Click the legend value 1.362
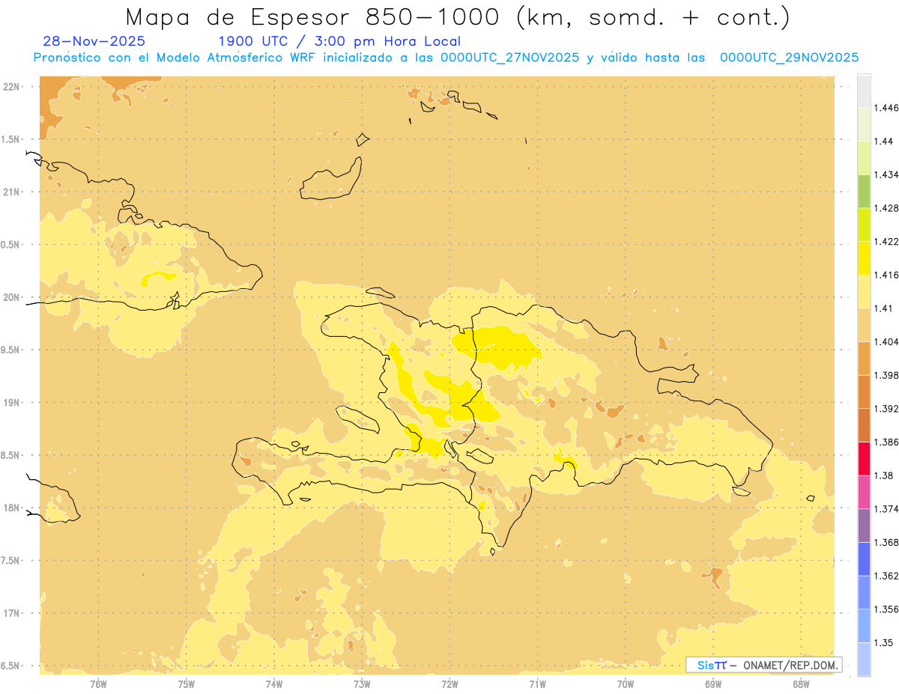 click(x=887, y=576)
